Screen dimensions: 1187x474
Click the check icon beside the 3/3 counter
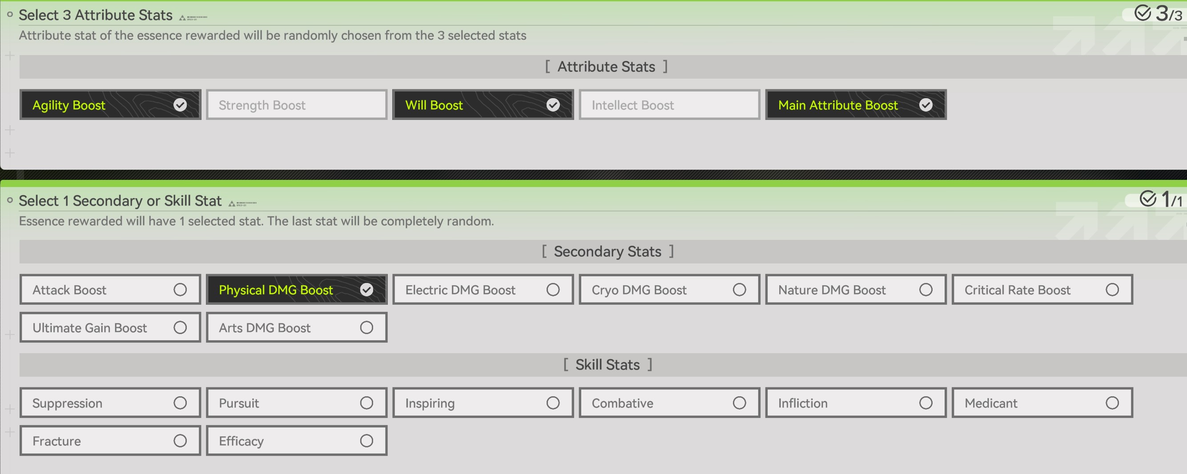[x=1142, y=13]
